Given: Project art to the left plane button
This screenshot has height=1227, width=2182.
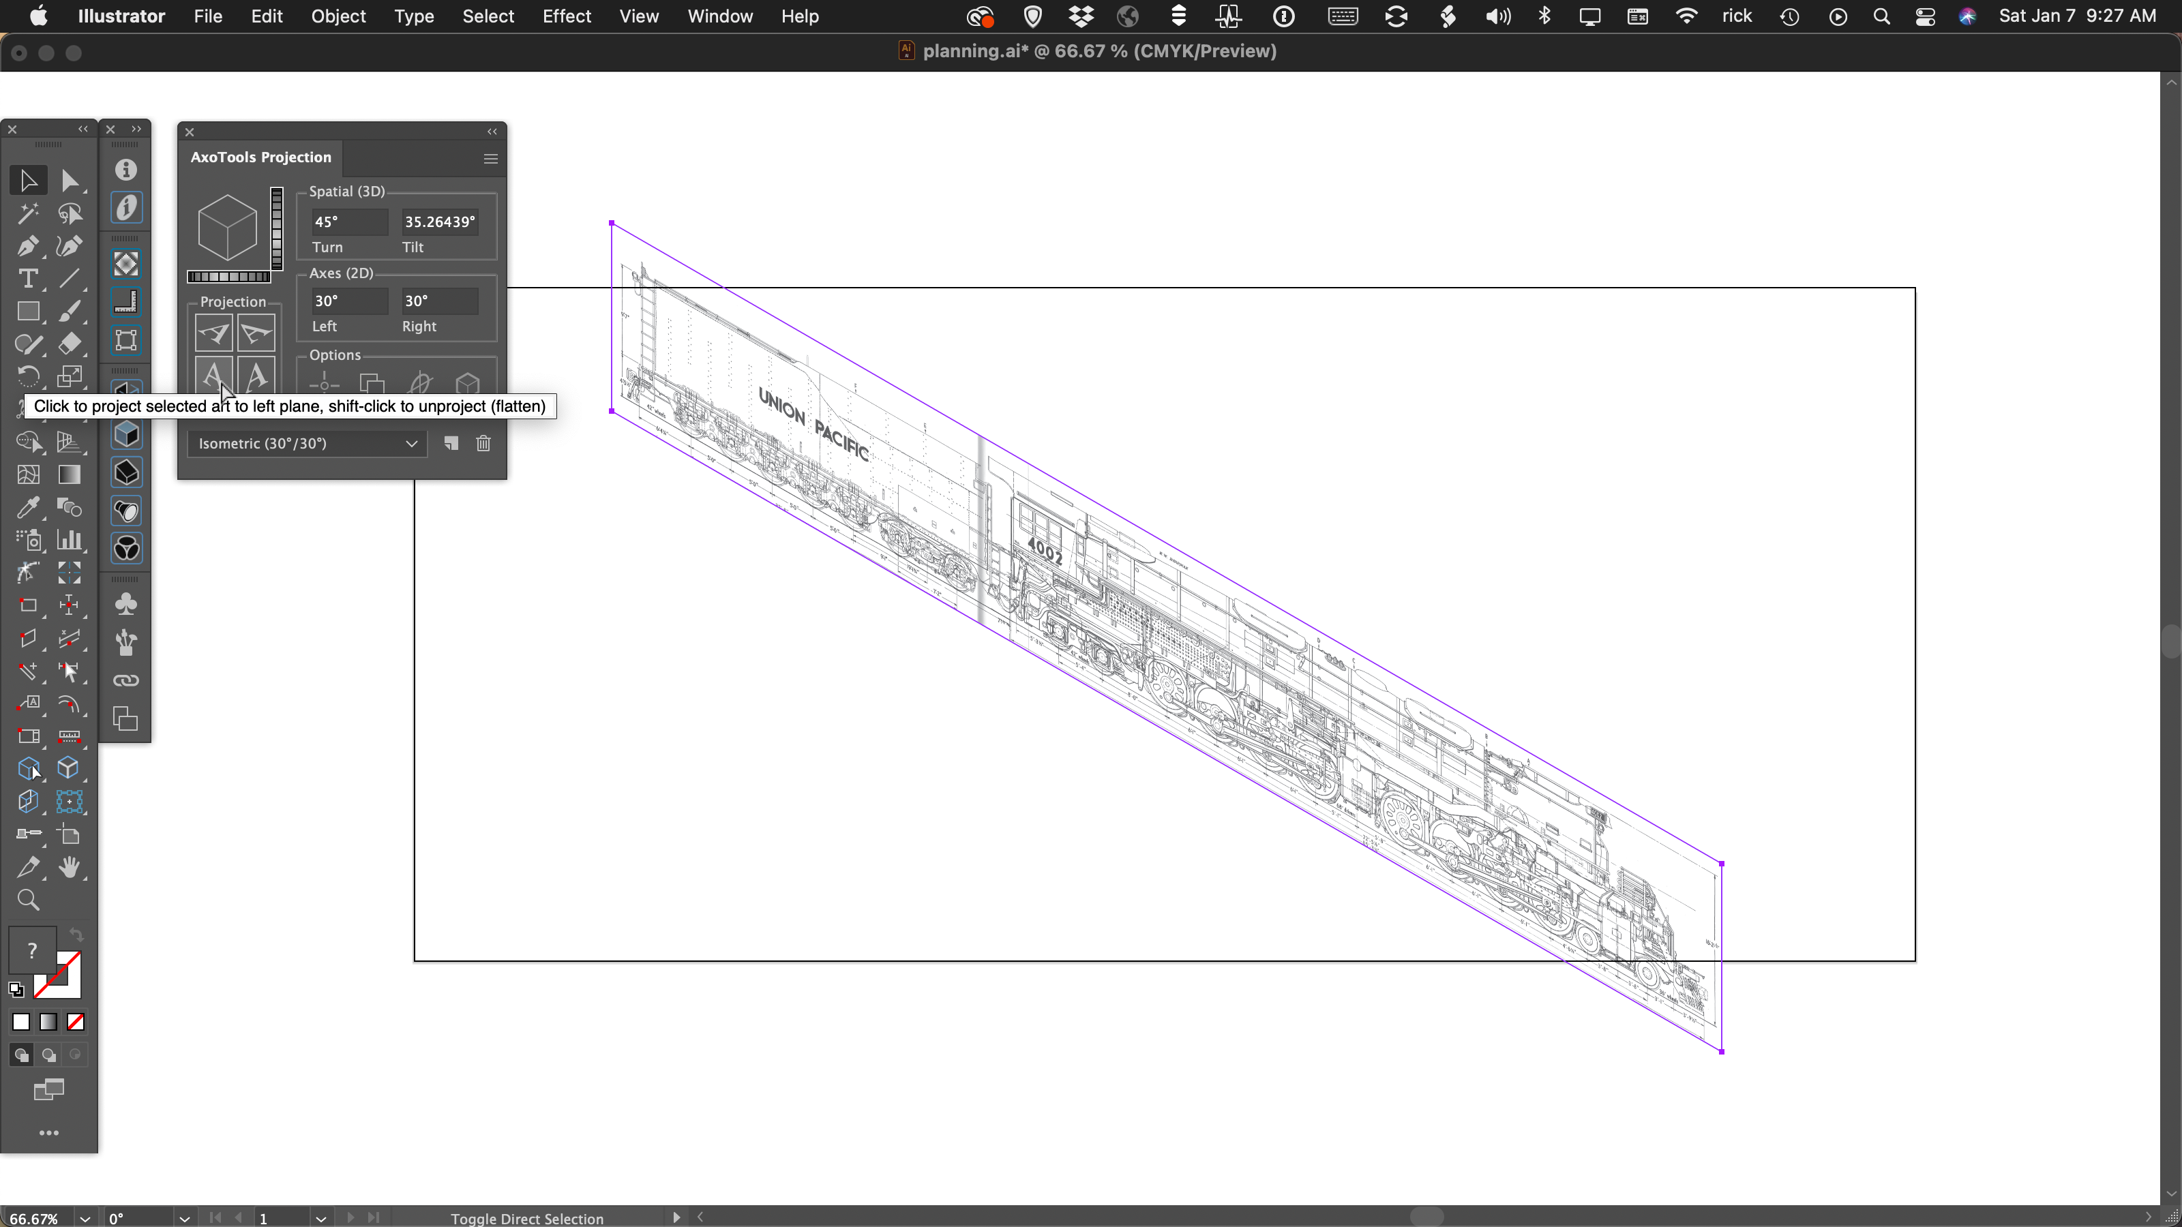Looking at the screenshot, I should [213, 374].
